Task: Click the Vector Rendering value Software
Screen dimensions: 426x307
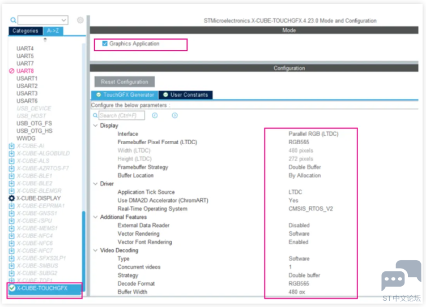Action: coord(299,234)
